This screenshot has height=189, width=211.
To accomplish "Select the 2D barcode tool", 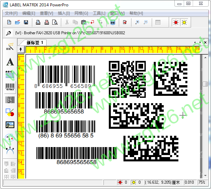I will [10, 100].
